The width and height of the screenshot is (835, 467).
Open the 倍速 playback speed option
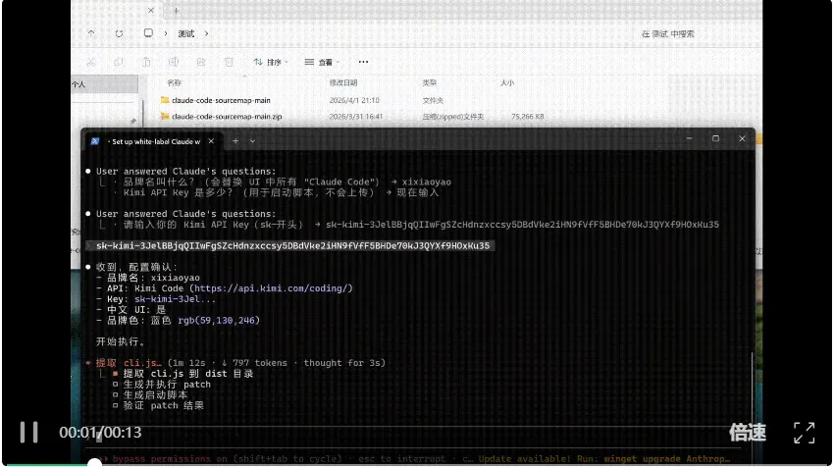[x=747, y=433]
